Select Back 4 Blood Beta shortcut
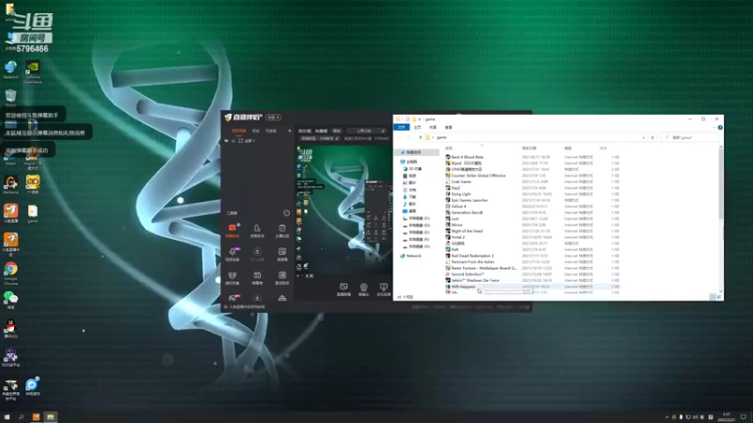753x423 pixels. (465, 157)
